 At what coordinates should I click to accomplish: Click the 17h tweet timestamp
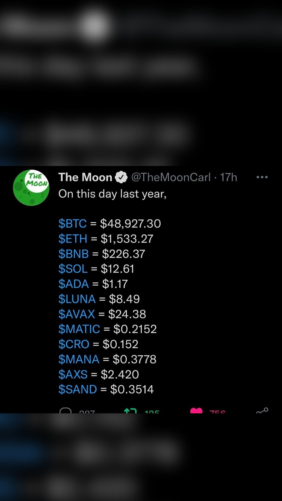click(228, 177)
